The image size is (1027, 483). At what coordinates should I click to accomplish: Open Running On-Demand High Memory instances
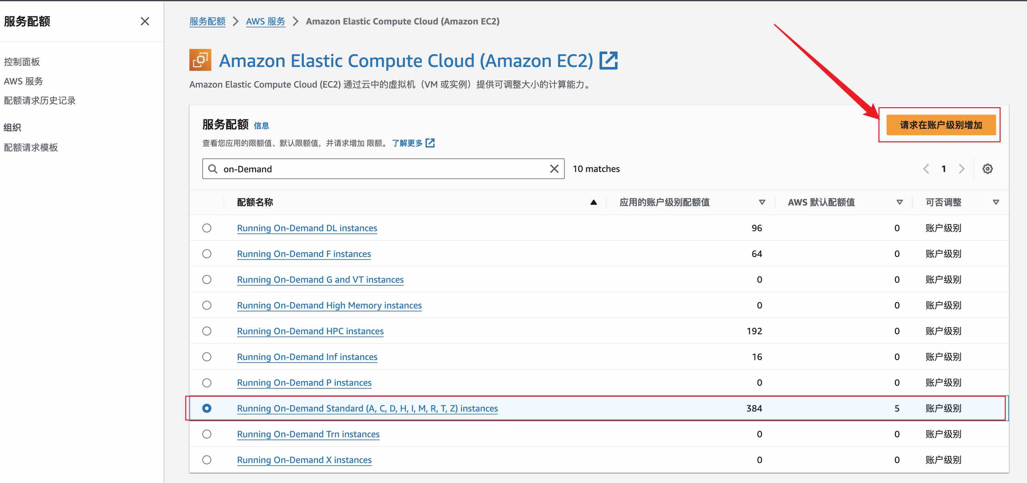(329, 306)
